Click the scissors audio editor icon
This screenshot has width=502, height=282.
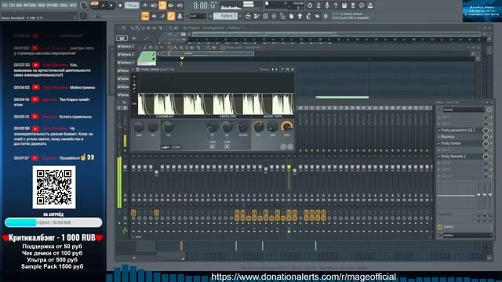click(x=318, y=5)
